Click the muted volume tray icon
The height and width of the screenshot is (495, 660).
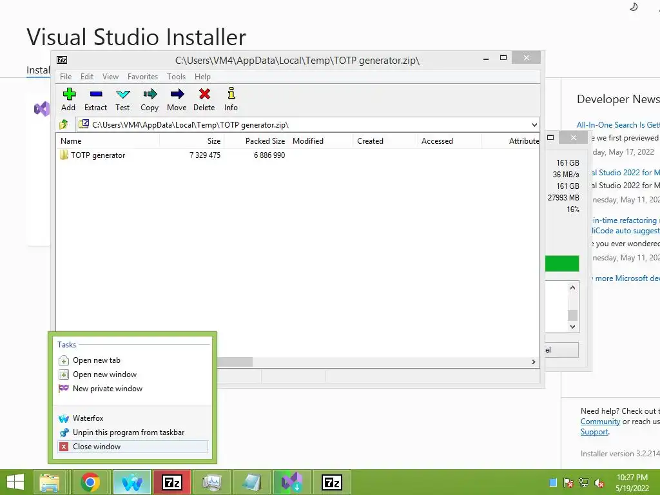[599, 483]
